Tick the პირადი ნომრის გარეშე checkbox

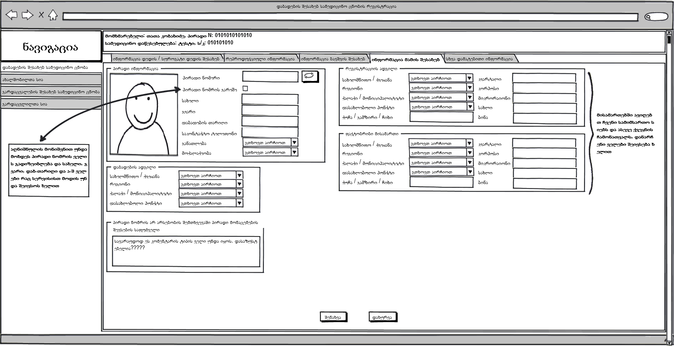245,88
